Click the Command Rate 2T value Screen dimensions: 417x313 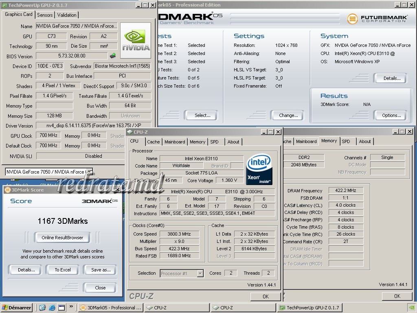345,241
